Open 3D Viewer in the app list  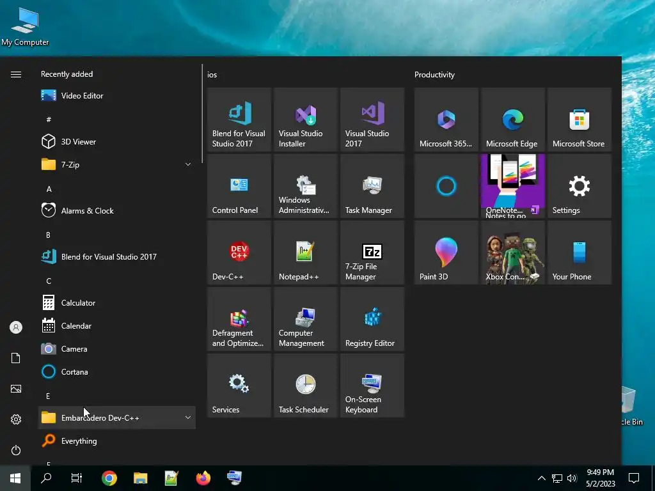[x=117, y=141]
